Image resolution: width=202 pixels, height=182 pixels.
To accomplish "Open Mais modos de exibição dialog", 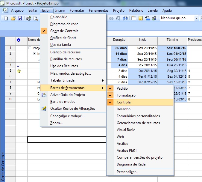I will (73, 73).
